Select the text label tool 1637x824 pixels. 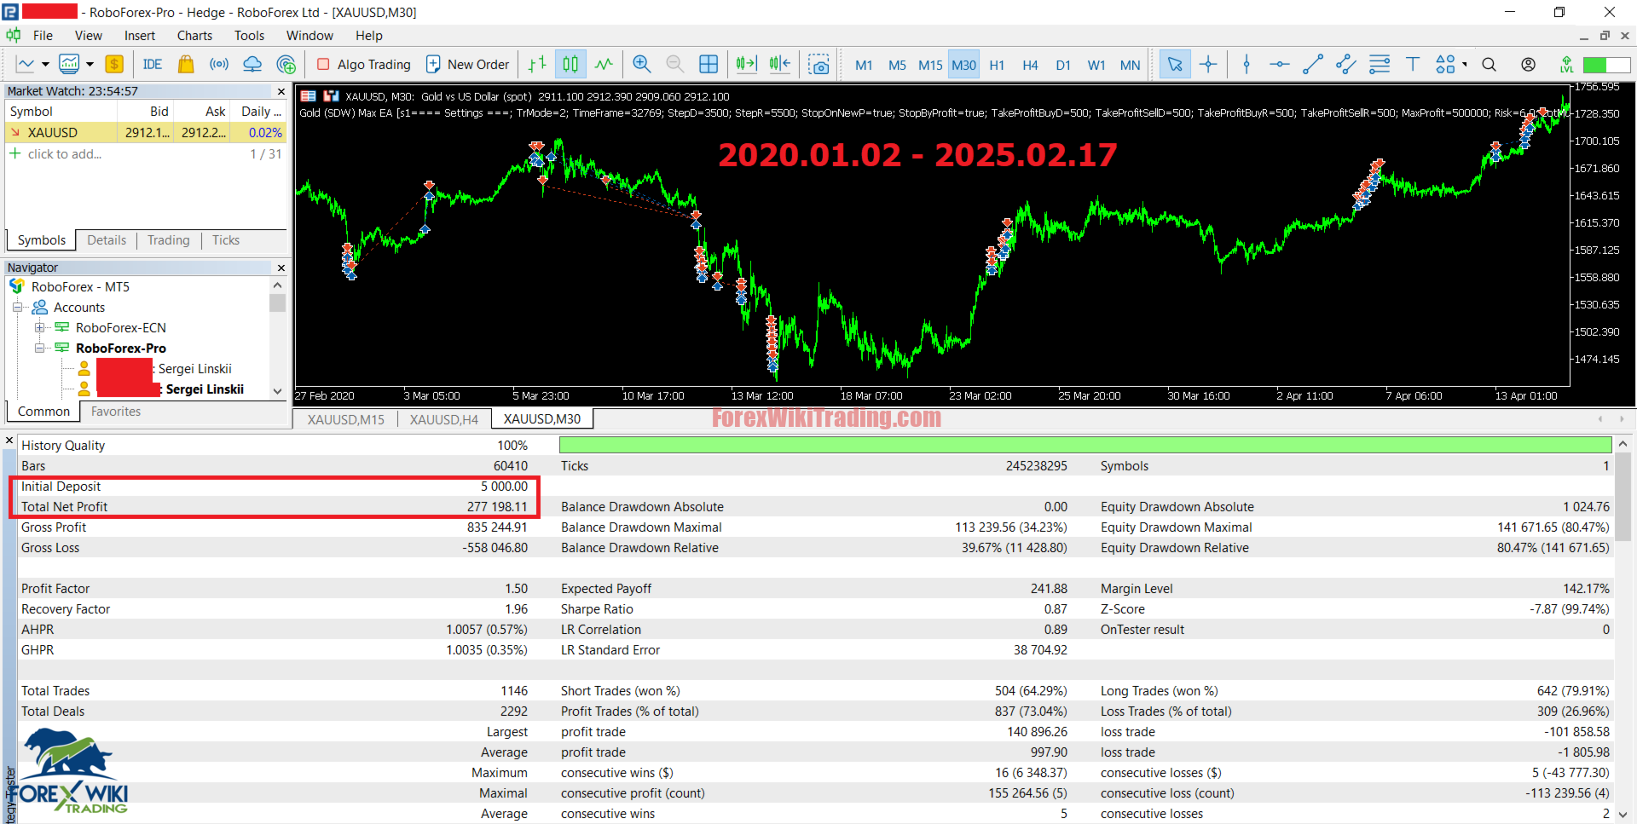click(x=1412, y=65)
